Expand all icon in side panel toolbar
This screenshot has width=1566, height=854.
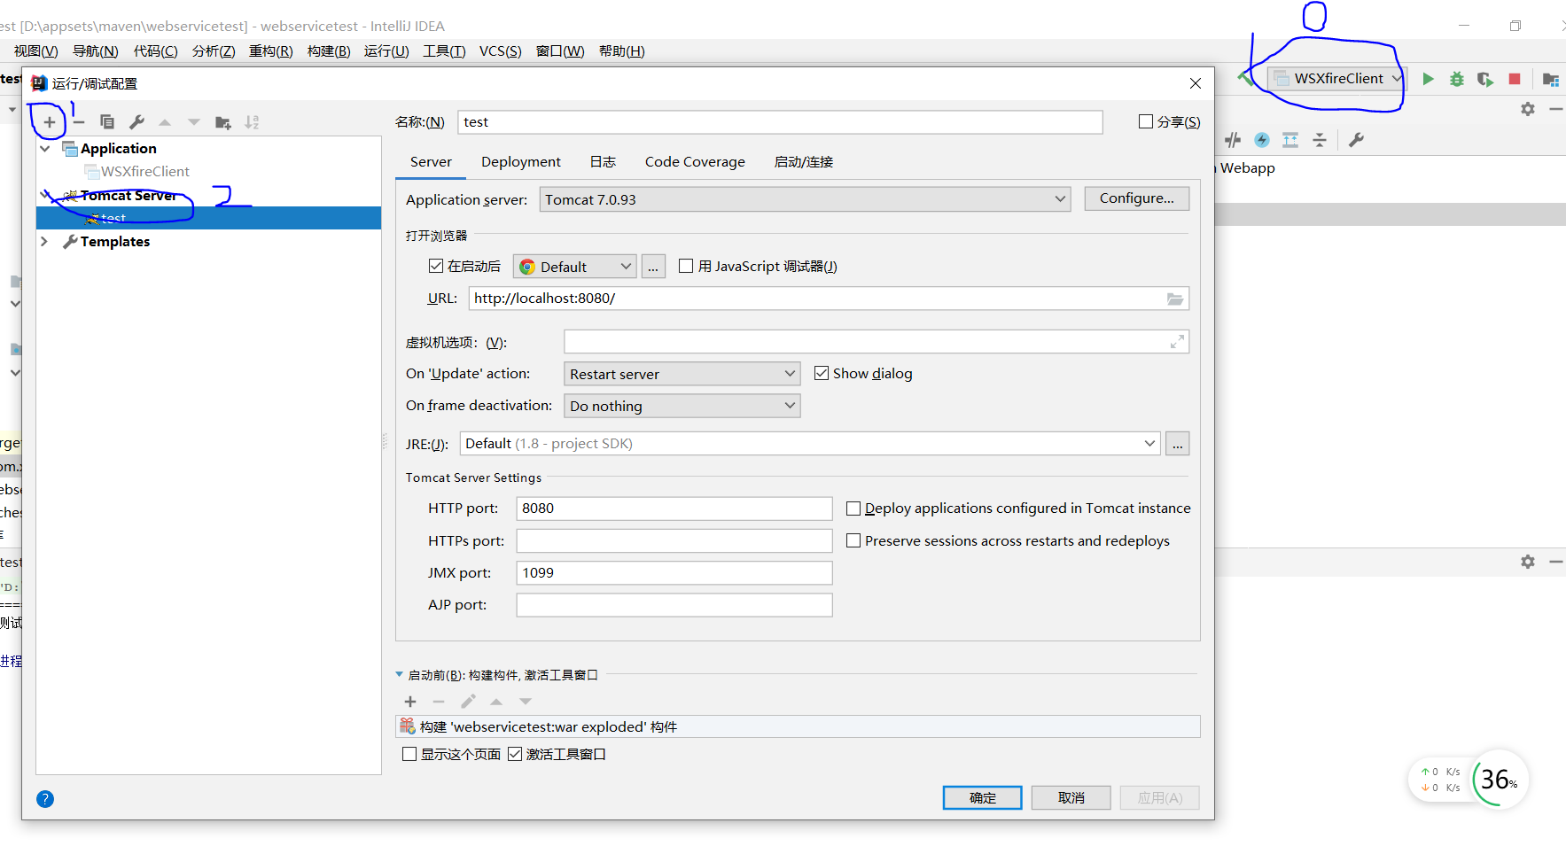coord(1290,140)
